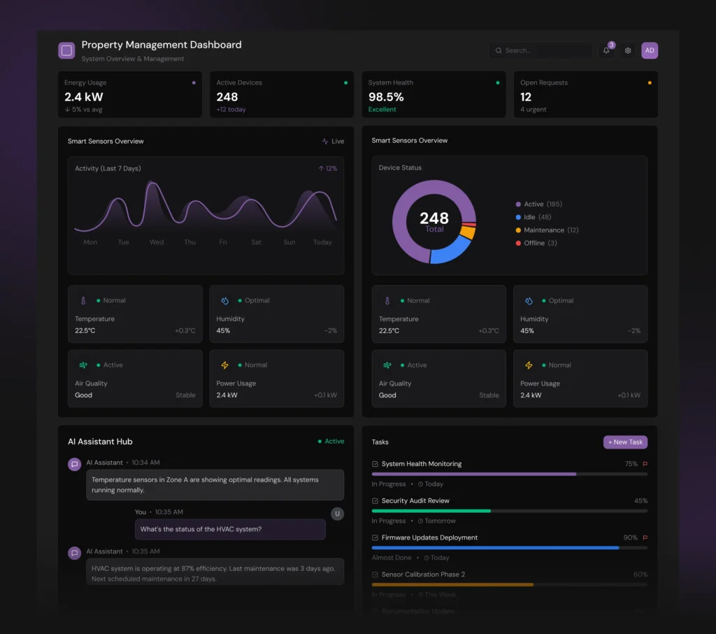Check the Security Audit Review task checkbox
Viewport: 716px width, 634px height.
click(374, 501)
